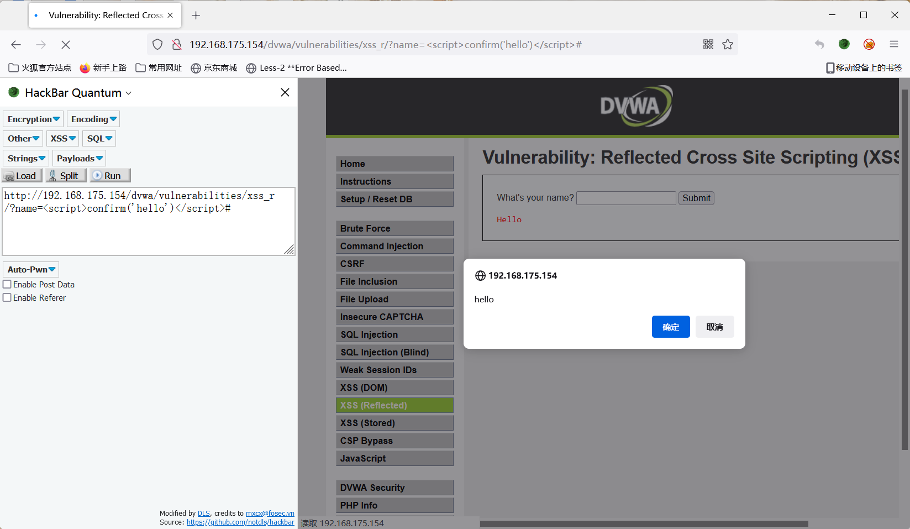Open the 火狐官方站点 bookmark folder
The height and width of the screenshot is (529, 910).
click(x=40, y=68)
